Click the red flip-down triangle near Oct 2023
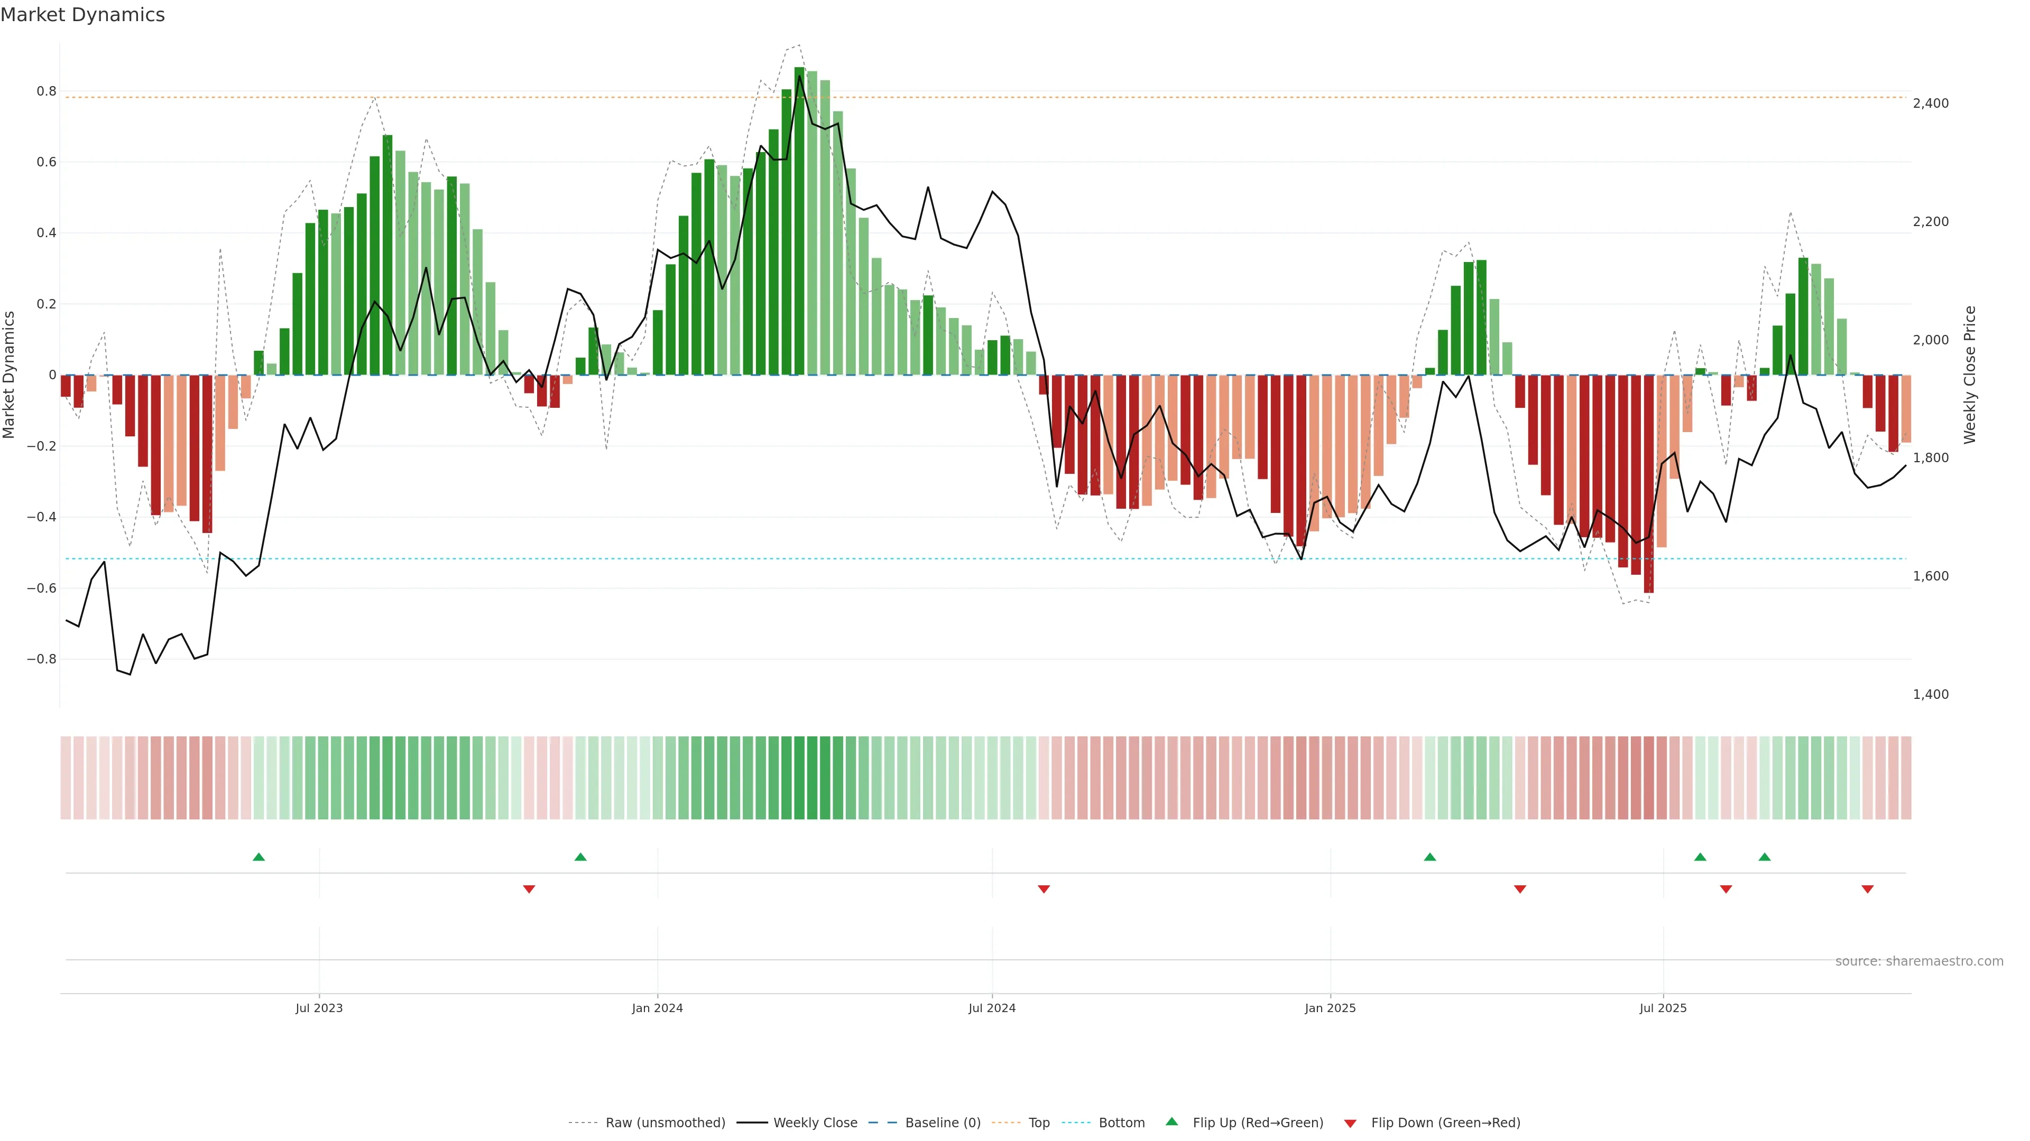 pos(529,889)
